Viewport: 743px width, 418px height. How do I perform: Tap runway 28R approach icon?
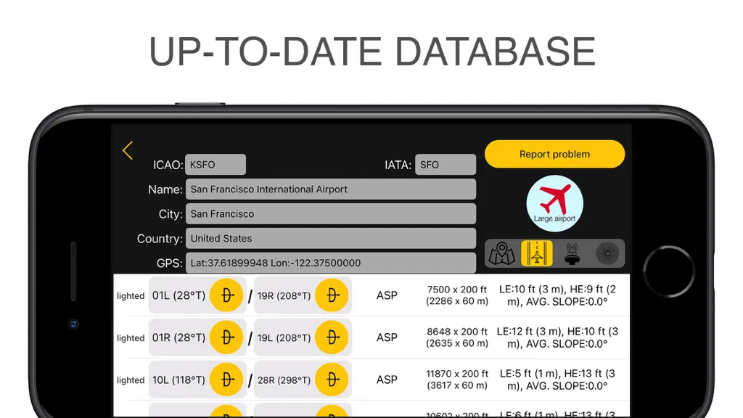(x=332, y=380)
